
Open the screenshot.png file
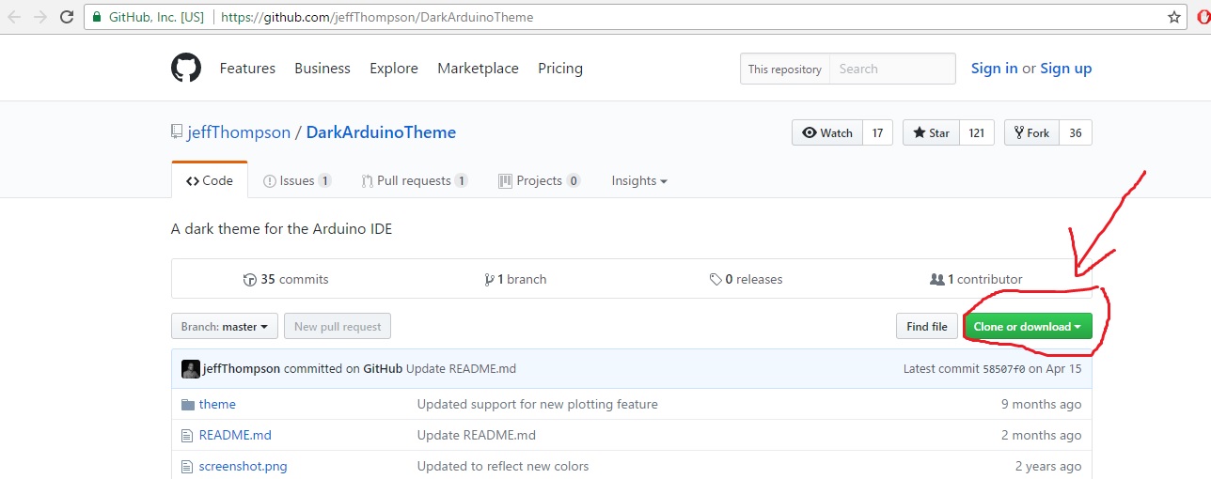244,466
